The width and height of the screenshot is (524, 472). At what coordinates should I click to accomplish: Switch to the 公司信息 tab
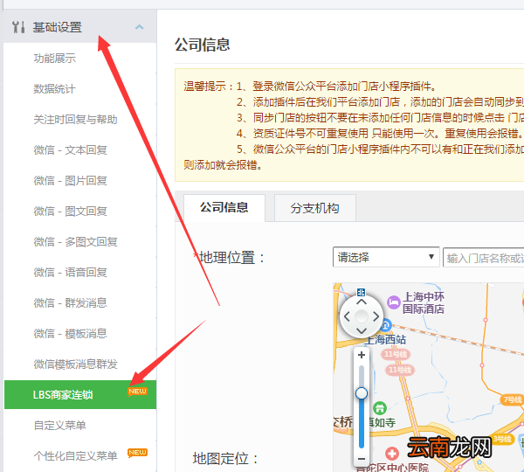click(x=224, y=208)
